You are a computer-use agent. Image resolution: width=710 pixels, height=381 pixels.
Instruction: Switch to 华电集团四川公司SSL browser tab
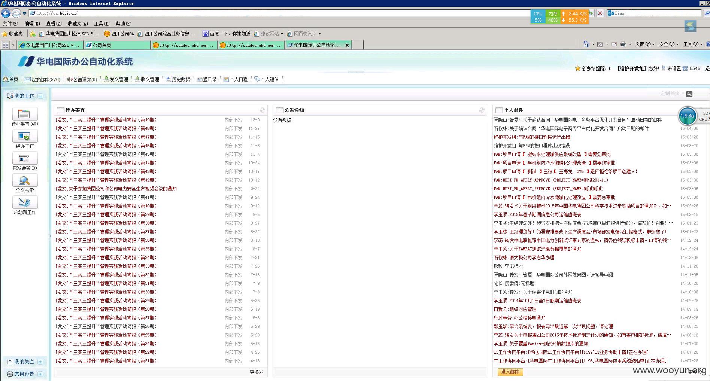(x=50, y=45)
